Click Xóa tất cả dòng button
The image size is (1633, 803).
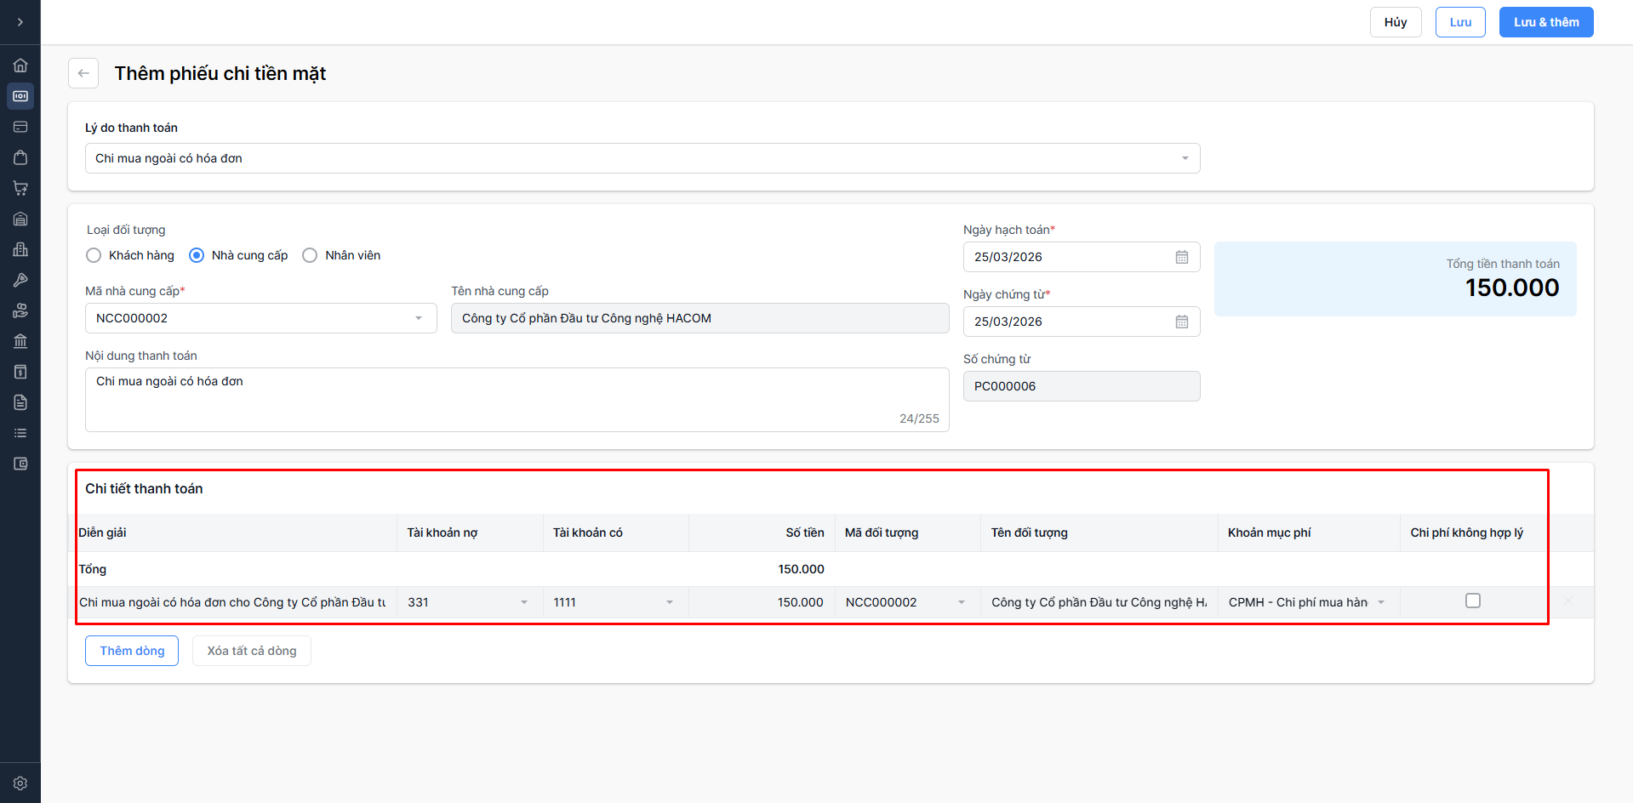252,651
